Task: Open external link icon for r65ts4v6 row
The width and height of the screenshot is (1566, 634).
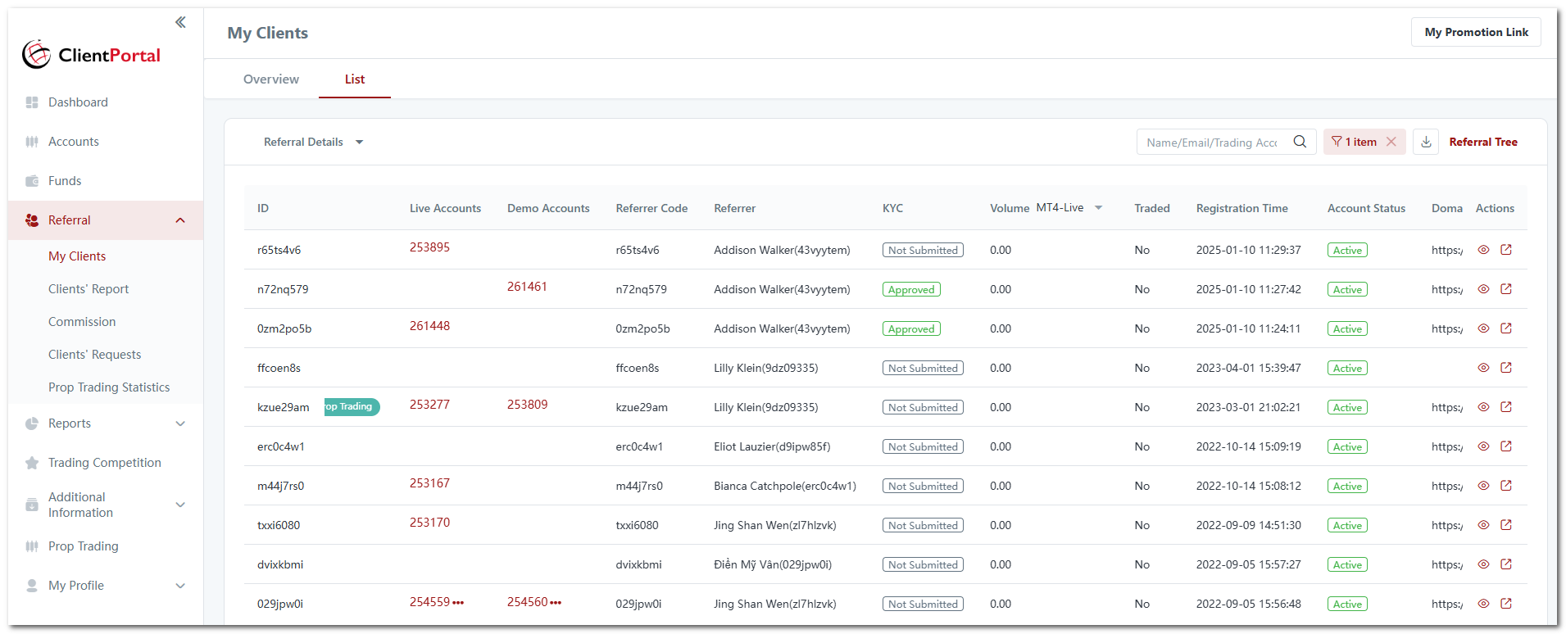Action: tap(1506, 250)
